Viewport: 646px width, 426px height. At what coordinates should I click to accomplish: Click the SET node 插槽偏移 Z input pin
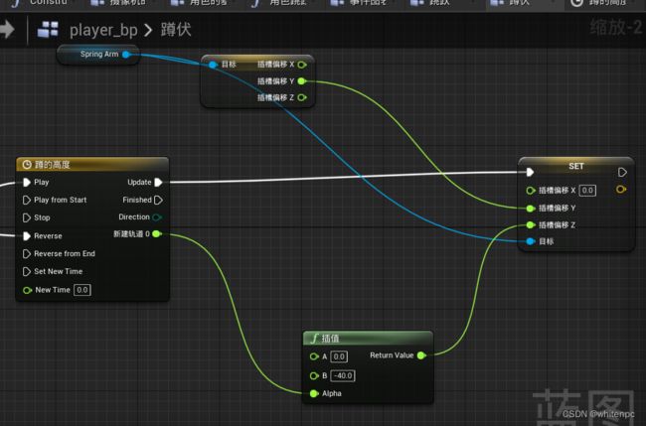531,224
